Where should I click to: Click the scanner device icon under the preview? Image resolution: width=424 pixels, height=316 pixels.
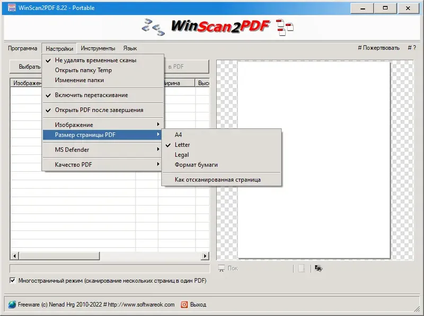pyautogui.click(x=319, y=268)
